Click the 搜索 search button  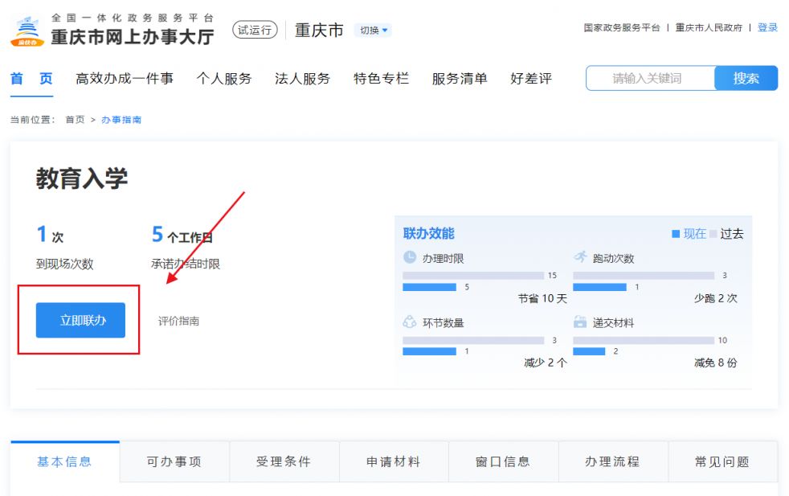click(x=746, y=78)
